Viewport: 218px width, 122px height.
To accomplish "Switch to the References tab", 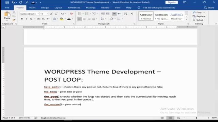I will pos(74,8).
